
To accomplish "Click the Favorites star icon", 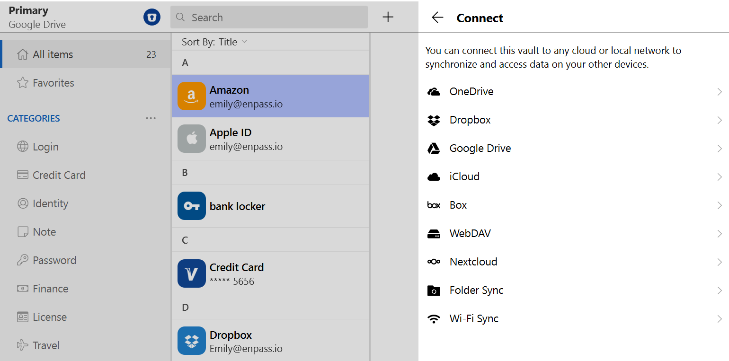I will [22, 83].
